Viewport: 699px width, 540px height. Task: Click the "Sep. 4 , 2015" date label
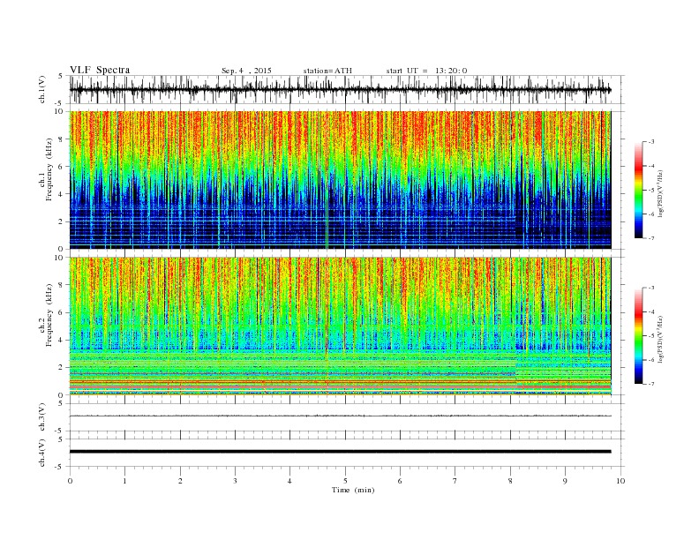[x=246, y=71]
